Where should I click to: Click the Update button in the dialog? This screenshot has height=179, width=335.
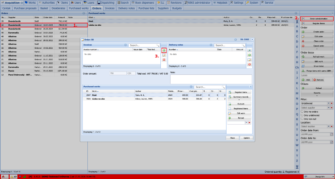point(247,138)
